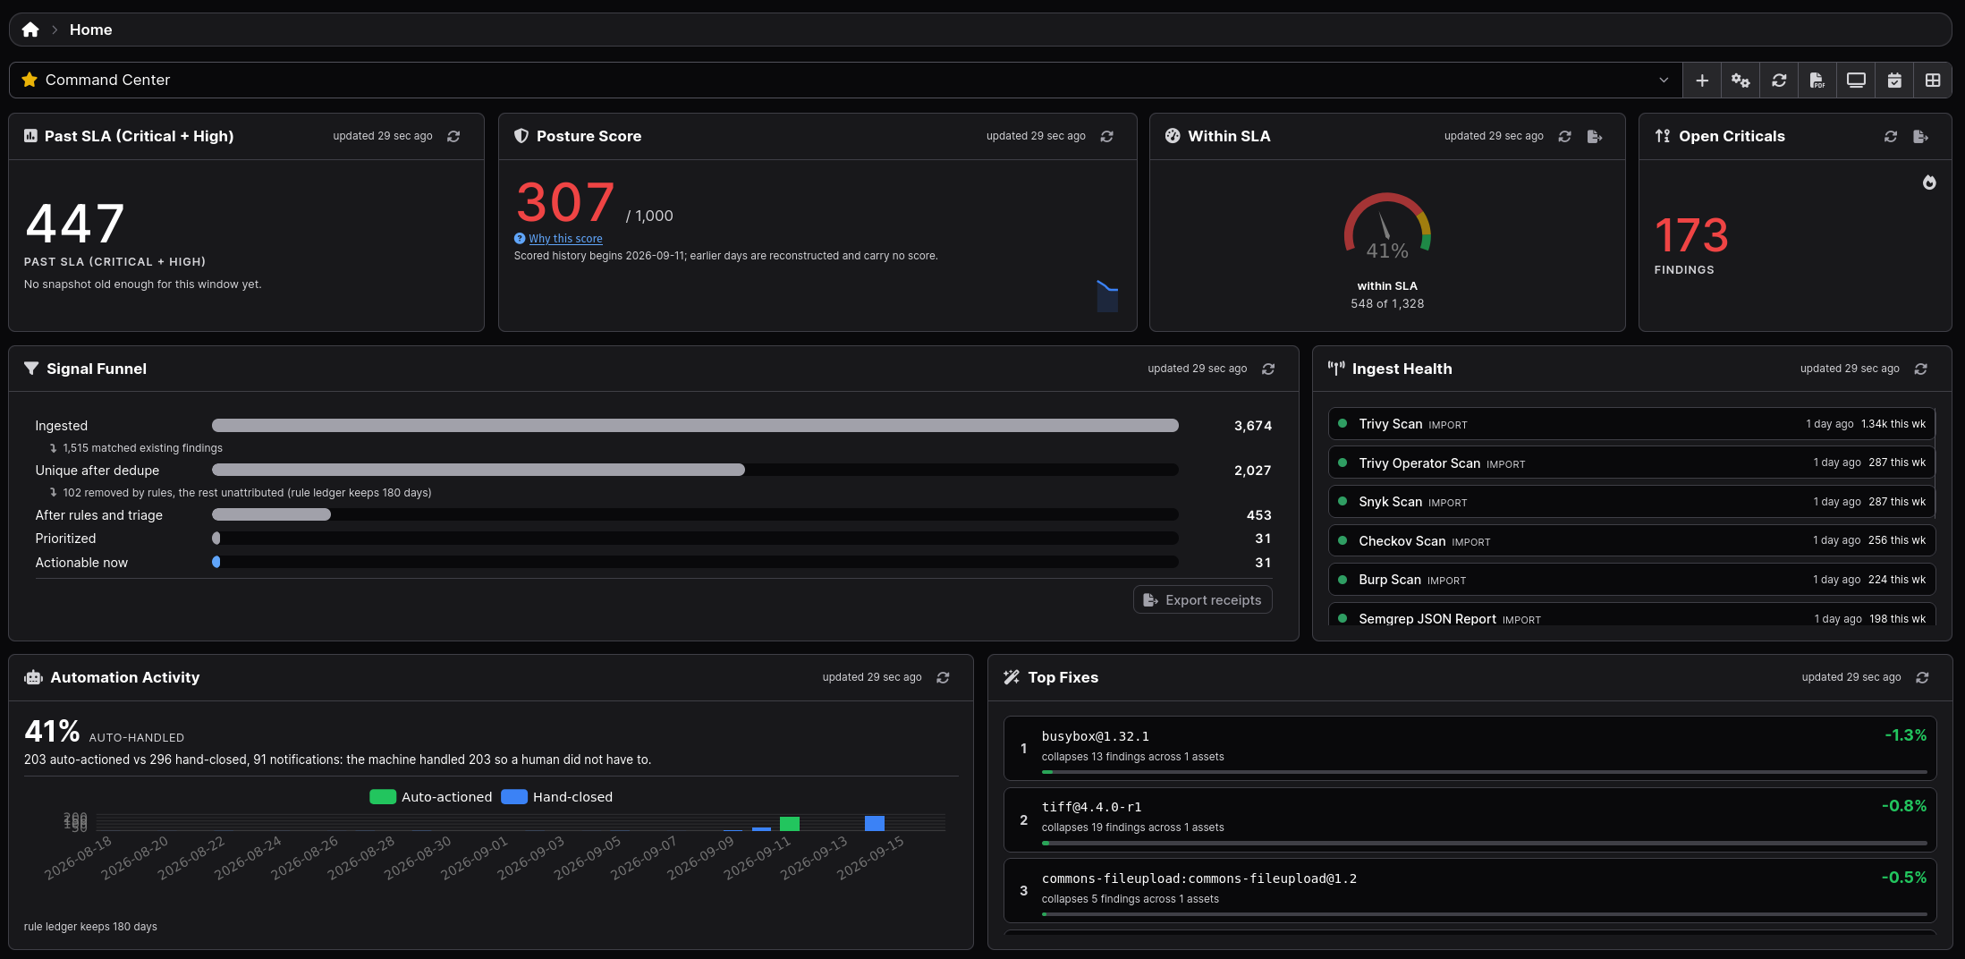
Task: Refresh the Posture Score widget
Action: 1107,136
